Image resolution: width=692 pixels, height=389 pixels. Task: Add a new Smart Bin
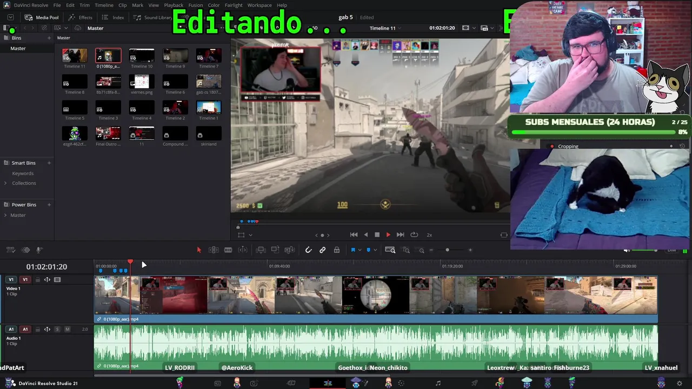[x=49, y=163]
